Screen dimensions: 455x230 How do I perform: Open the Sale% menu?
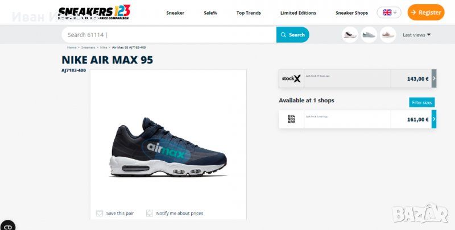pyautogui.click(x=210, y=12)
